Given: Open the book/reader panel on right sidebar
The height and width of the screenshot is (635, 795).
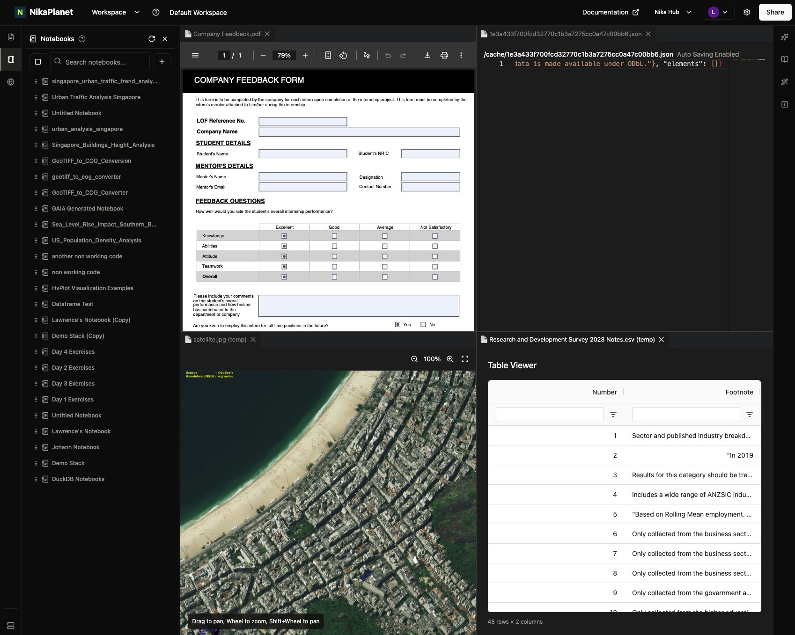Looking at the screenshot, I should (785, 59).
